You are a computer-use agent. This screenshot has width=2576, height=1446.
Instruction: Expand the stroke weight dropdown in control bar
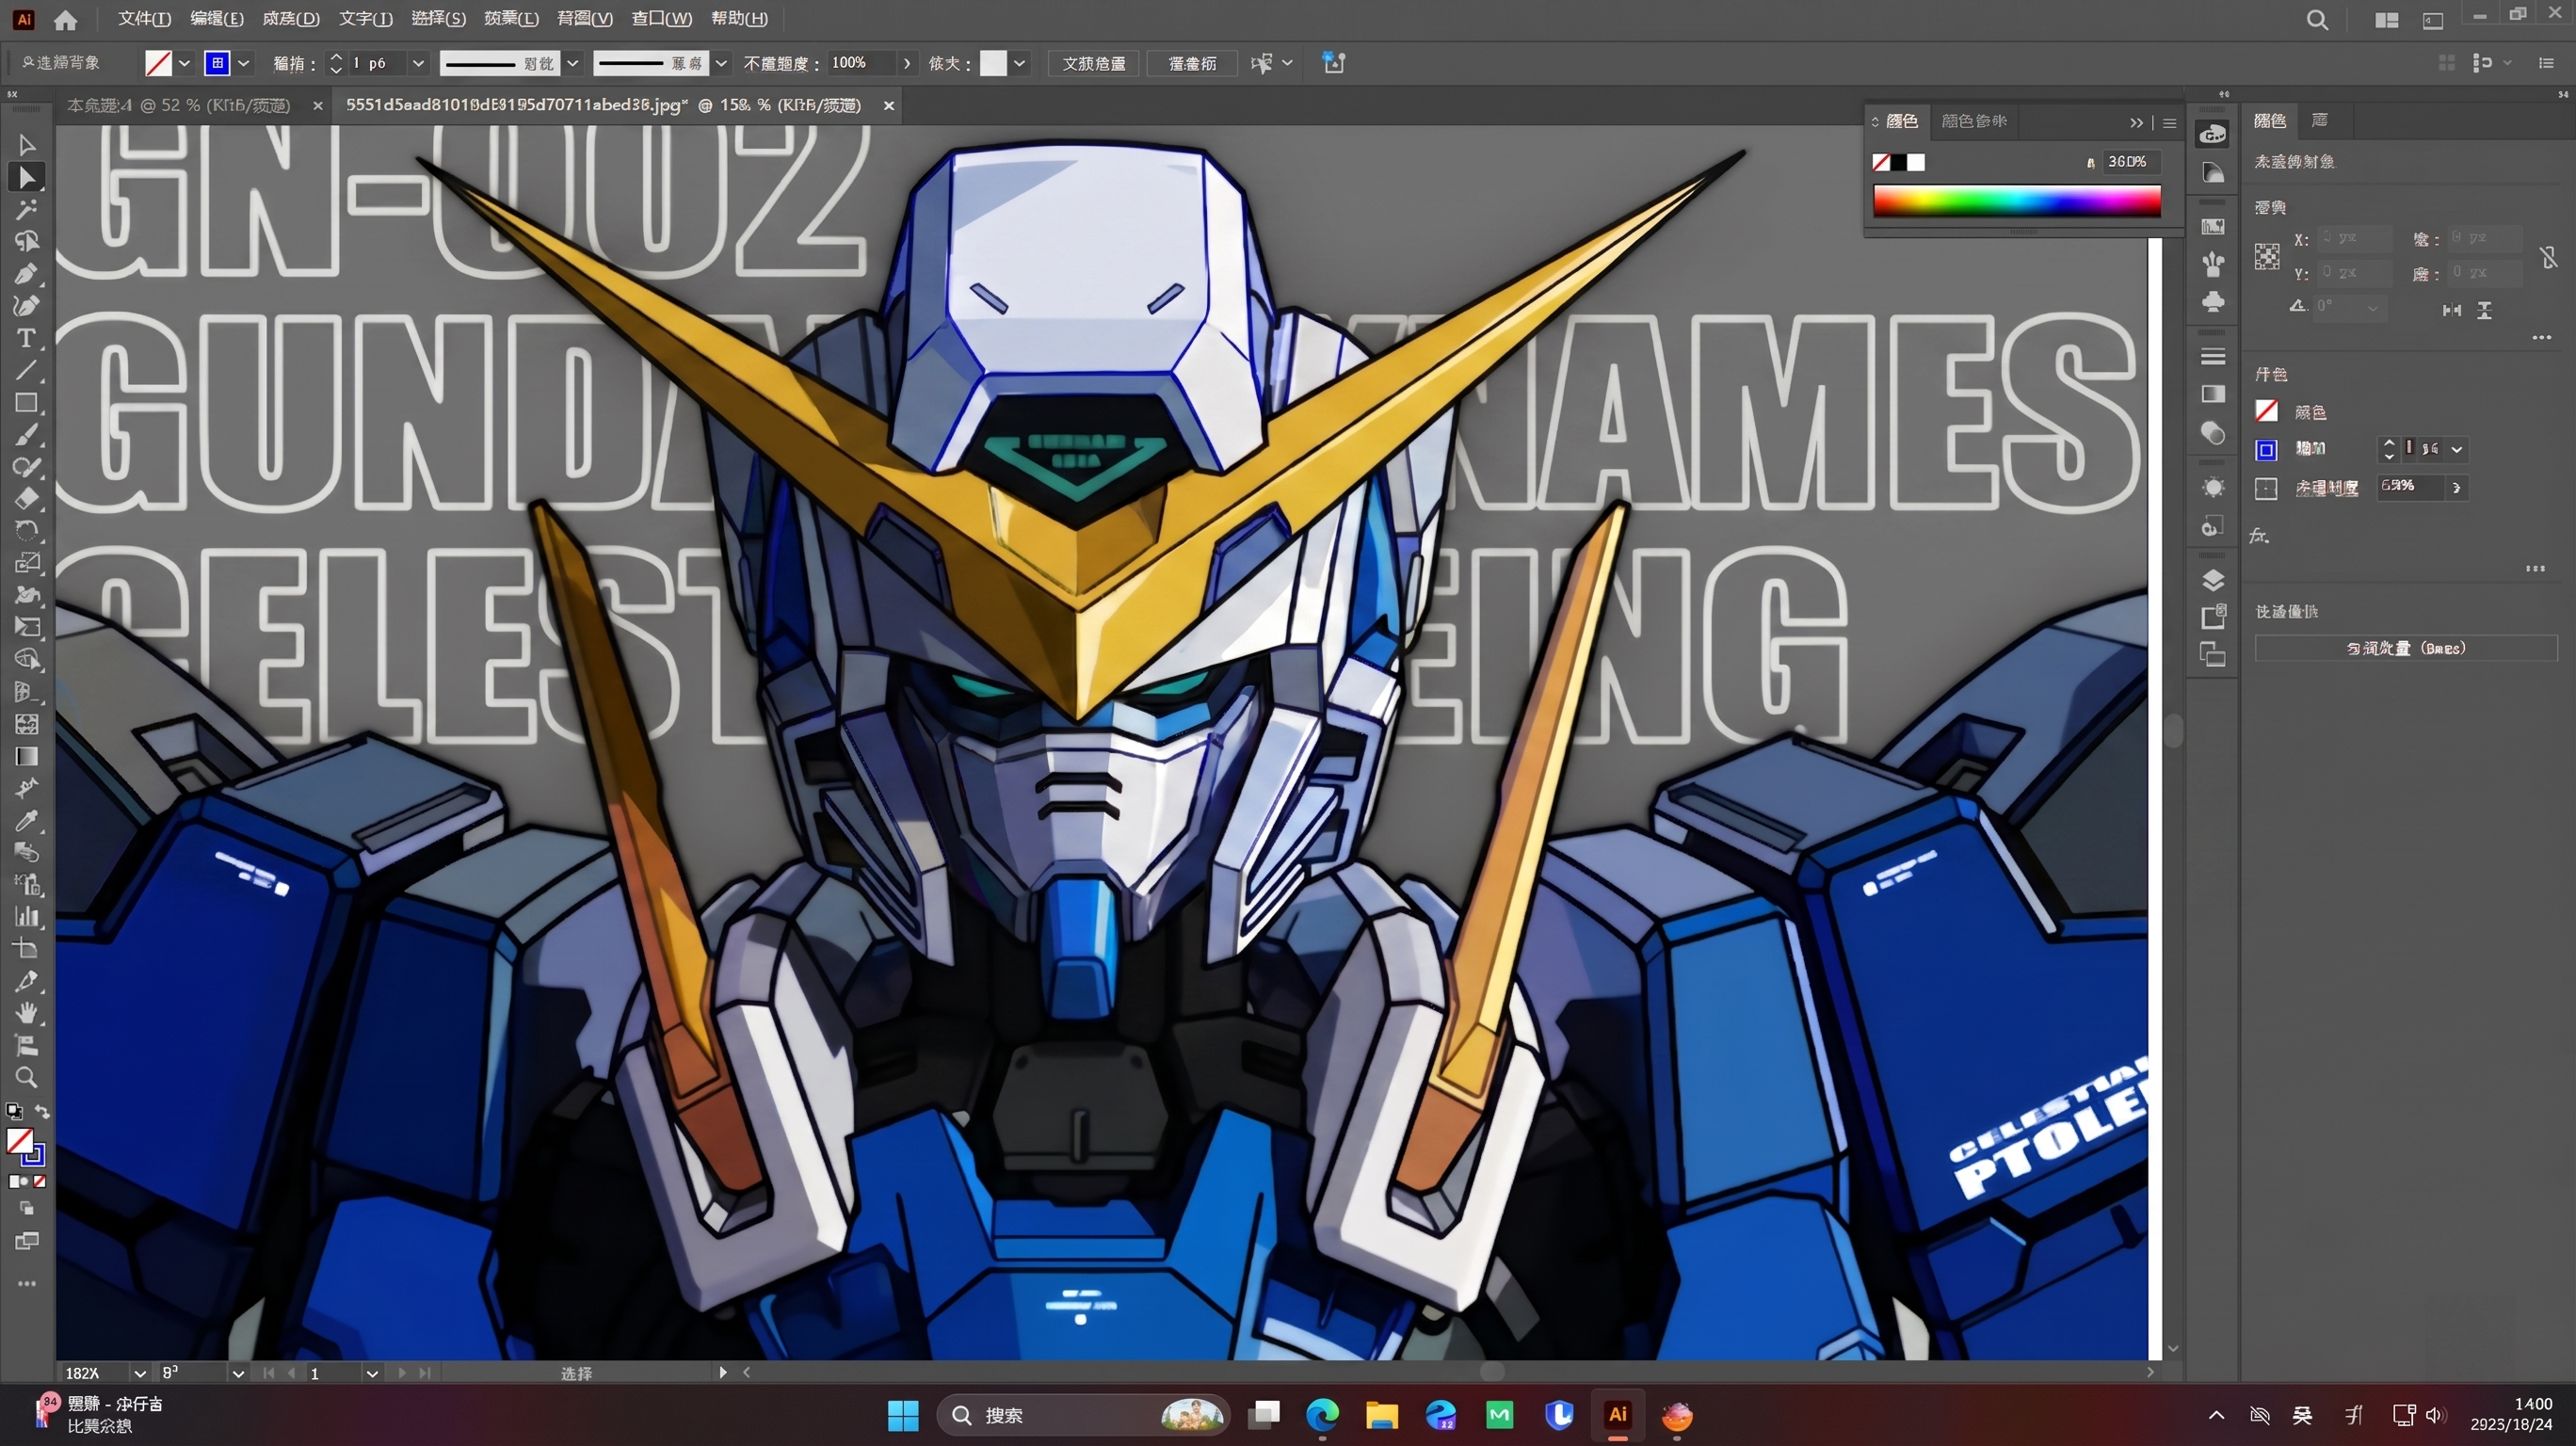pos(419,63)
